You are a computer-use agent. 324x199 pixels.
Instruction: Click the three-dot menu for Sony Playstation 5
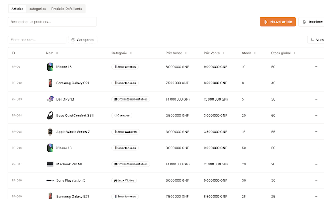(316, 180)
